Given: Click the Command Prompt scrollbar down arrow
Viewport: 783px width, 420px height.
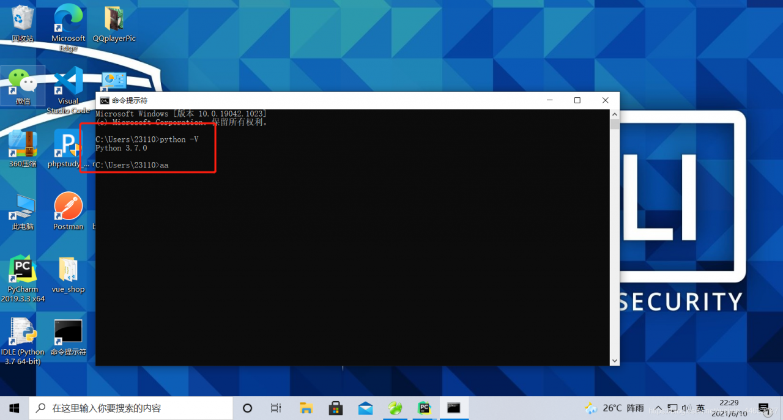Looking at the screenshot, I should (615, 361).
